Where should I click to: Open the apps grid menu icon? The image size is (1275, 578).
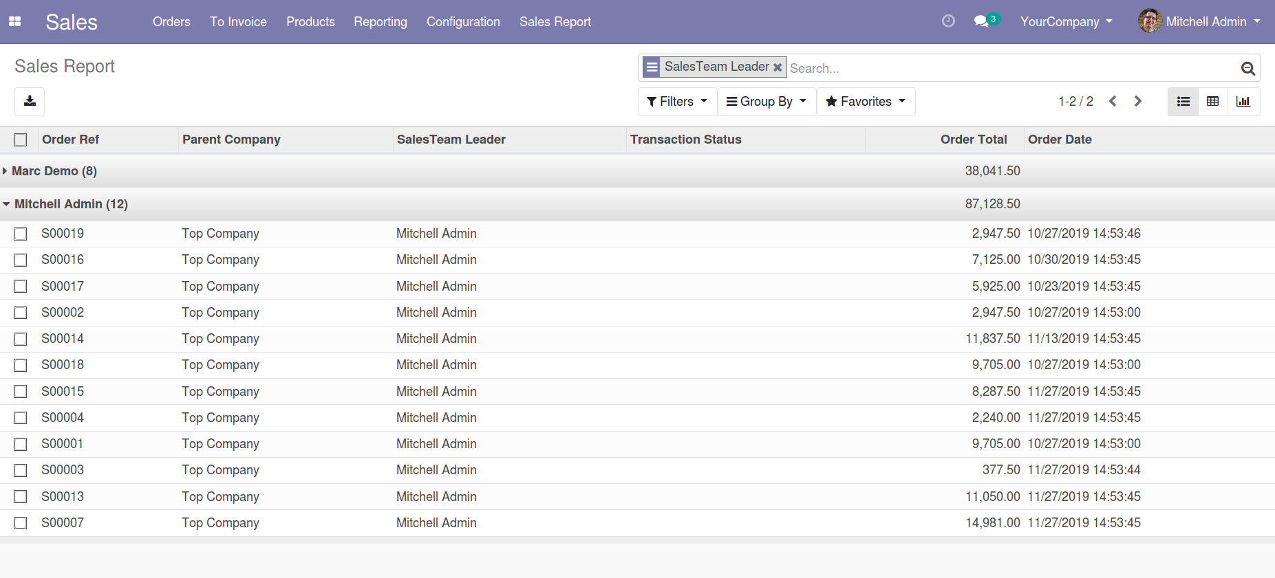point(14,22)
